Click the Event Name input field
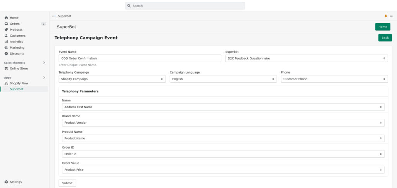This screenshot has width=397, height=188. (140, 58)
